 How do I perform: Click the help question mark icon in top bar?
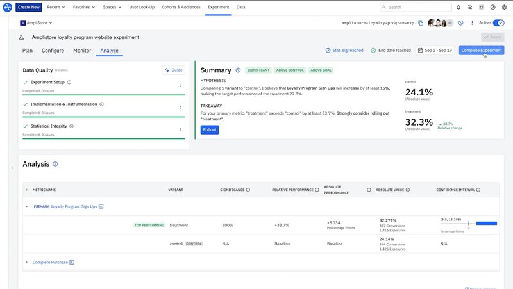coord(492,7)
